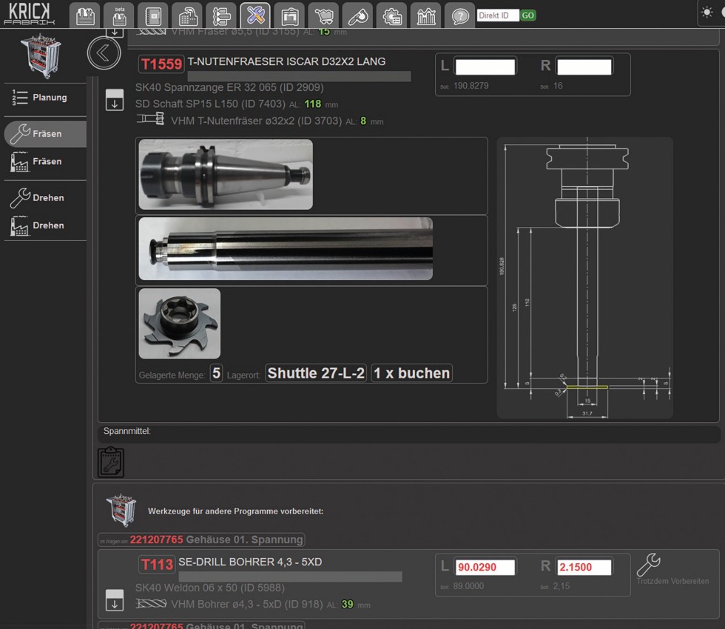Image resolution: width=725 pixels, height=629 pixels.
Task: Open the T-slot cutter thumbnail image
Action: 179,323
